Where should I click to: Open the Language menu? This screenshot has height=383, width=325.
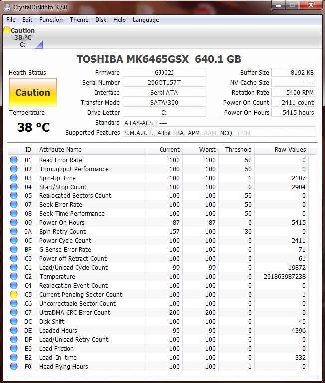(146, 20)
